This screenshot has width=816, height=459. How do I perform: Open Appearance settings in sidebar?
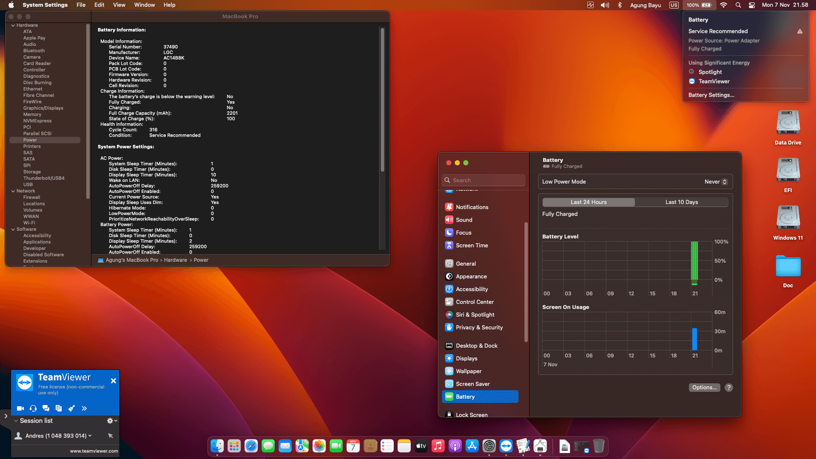click(x=480, y=276)
